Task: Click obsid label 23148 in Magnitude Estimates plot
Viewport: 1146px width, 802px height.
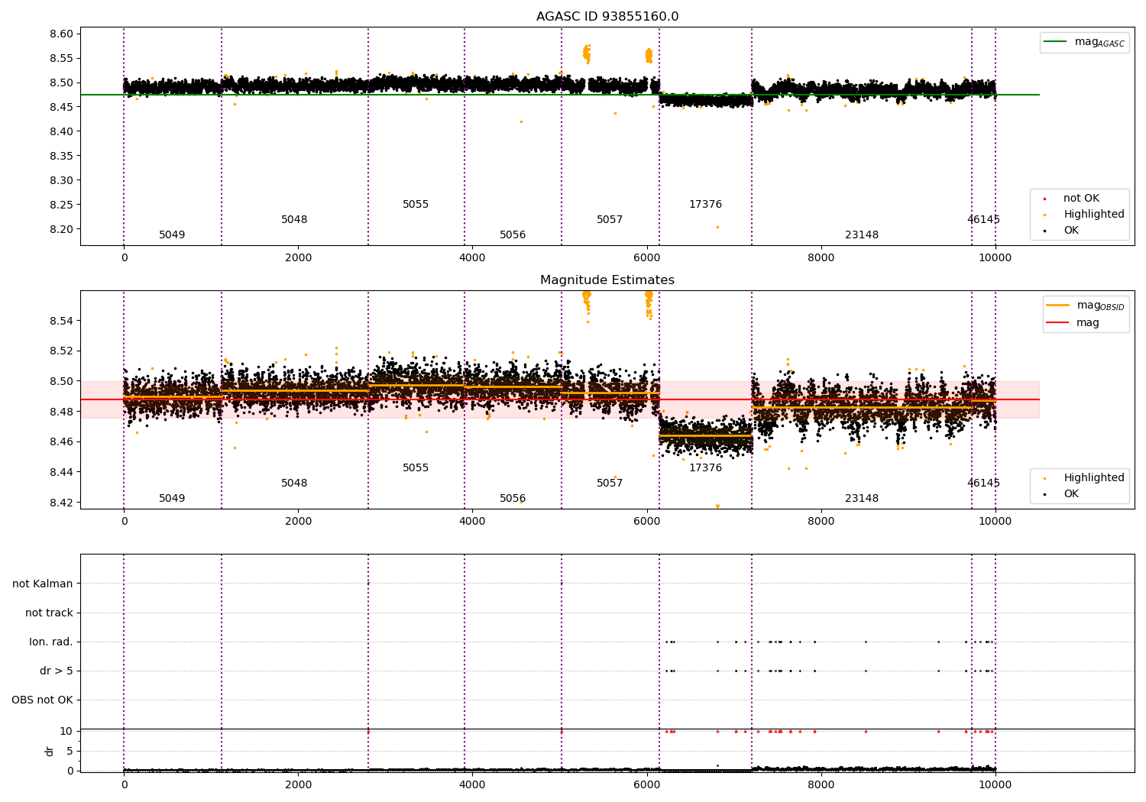Action: 862,499
